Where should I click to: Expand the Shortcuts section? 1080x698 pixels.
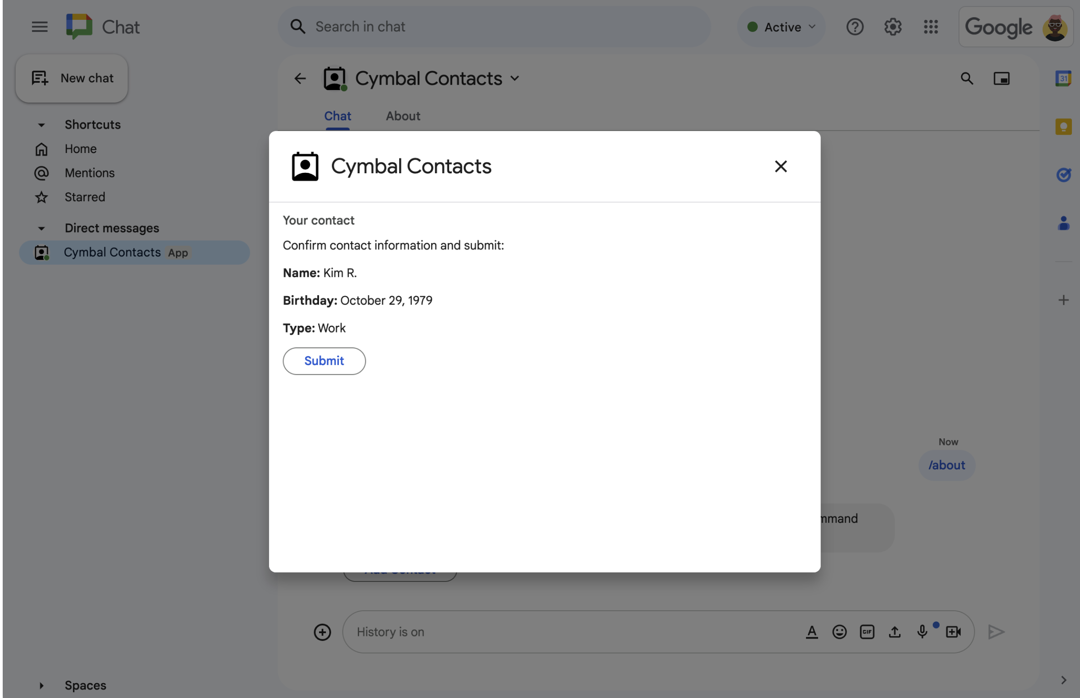point(41,124)
